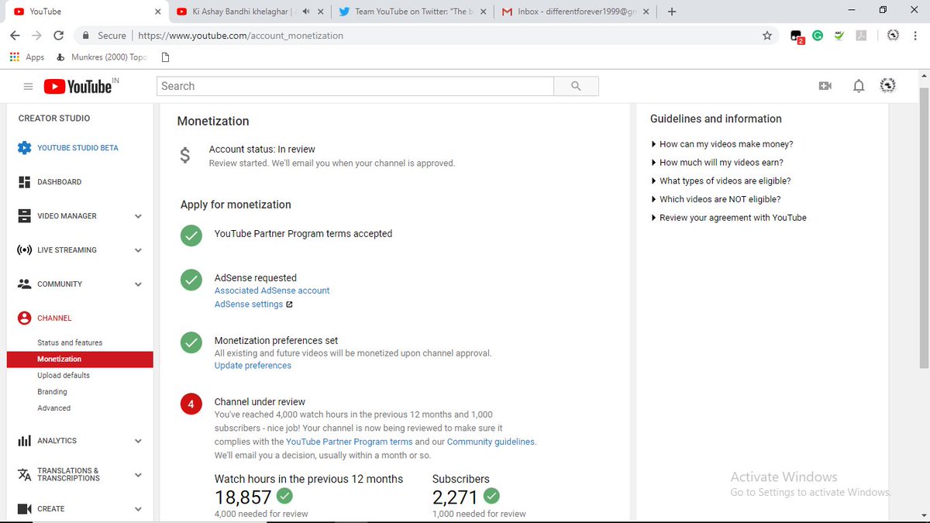Mute the tab audio speaker icon
Screen dimensions: 930x523
pyautogui.click(x=307, y=12)
